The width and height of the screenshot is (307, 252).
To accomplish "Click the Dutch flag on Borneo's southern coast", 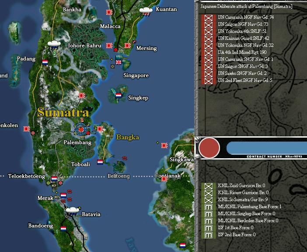I will click(183, 245).
